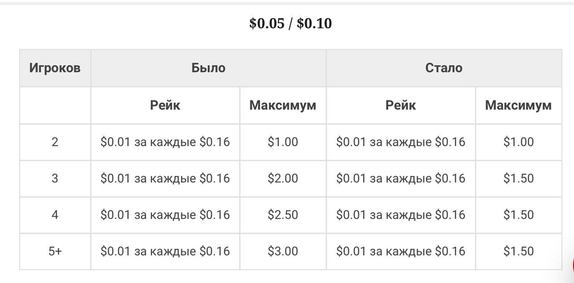This screenshot has width=574, height=283.
Task: Click Было rake cell for 4 players
Action: [165, 215]
